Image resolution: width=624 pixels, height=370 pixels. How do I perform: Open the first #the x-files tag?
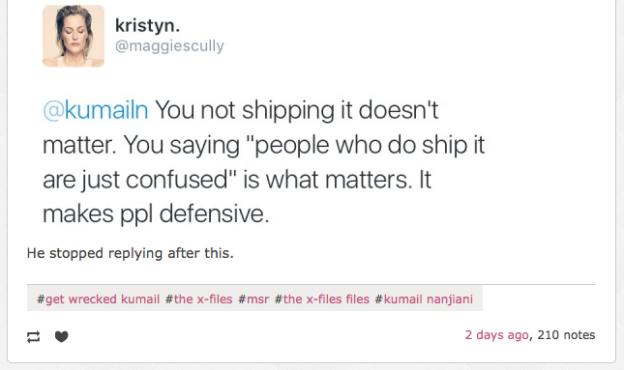(x=198, y=299)
